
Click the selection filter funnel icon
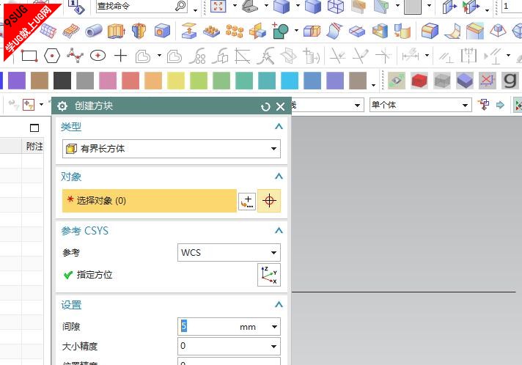tap(29, 105)
